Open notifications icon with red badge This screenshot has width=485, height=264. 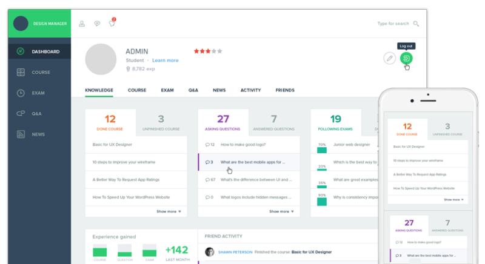pyautogui.click(x=112, y=24)
